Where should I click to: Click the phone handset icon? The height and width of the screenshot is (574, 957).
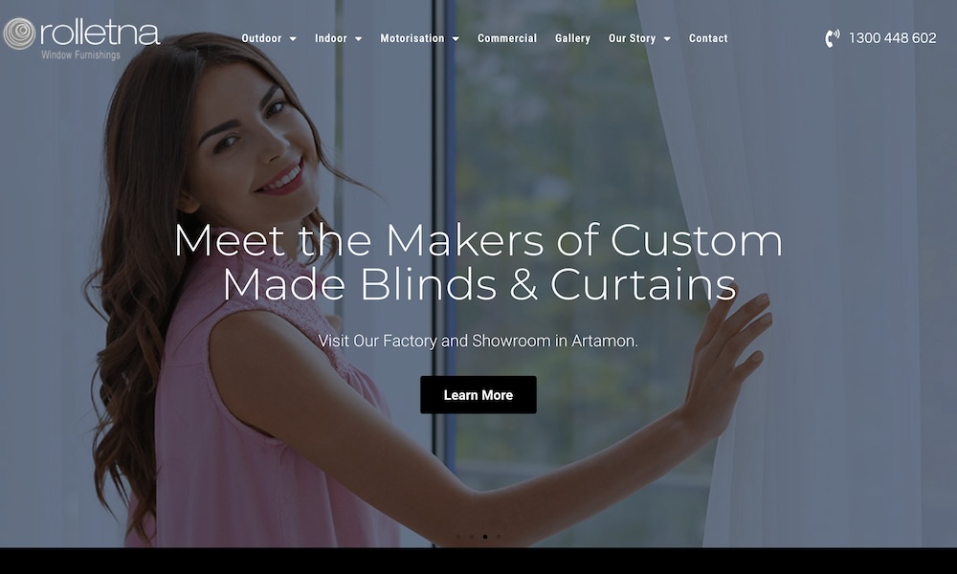coord(833,38)
